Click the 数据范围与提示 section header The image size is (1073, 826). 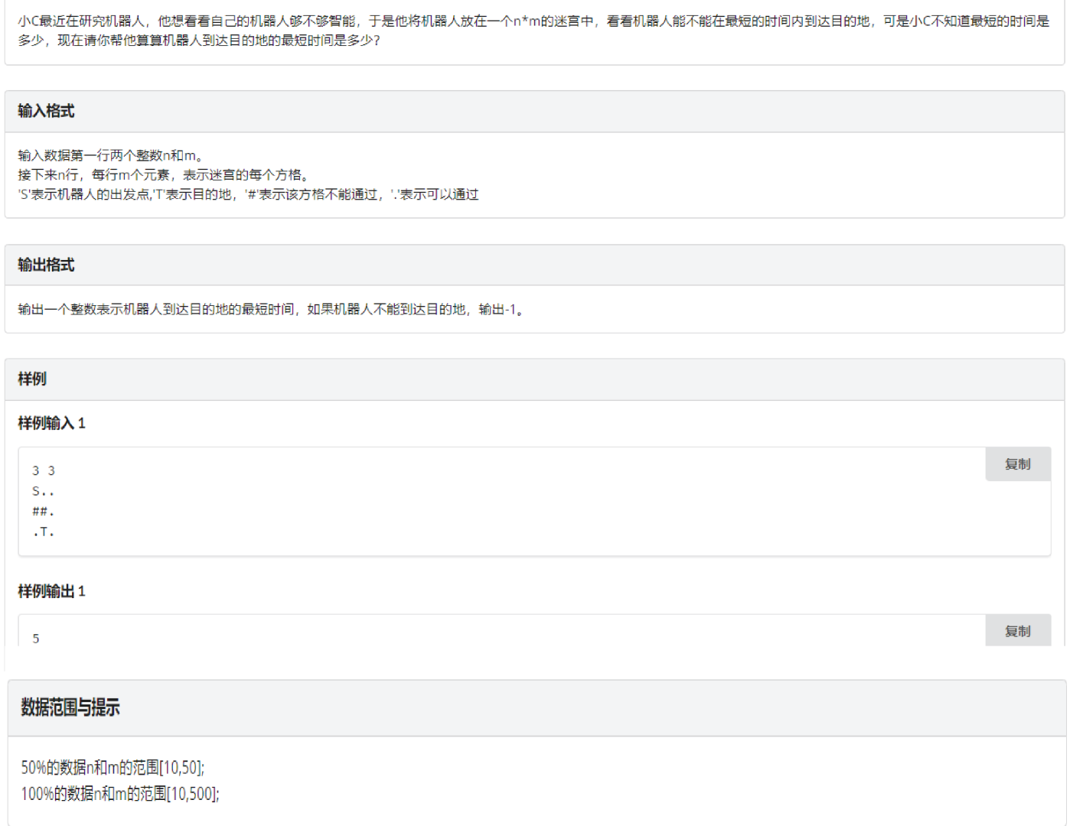(70, 708)
